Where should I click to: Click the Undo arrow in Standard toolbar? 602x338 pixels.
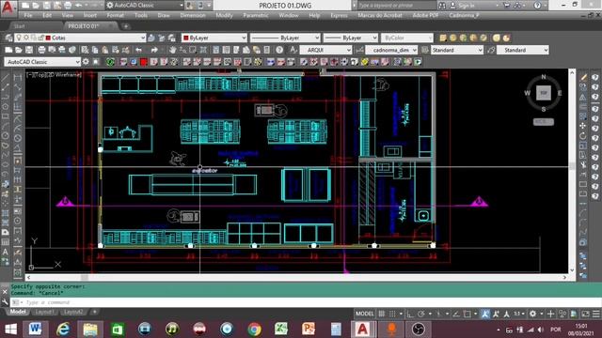click(x=138, y=50)
